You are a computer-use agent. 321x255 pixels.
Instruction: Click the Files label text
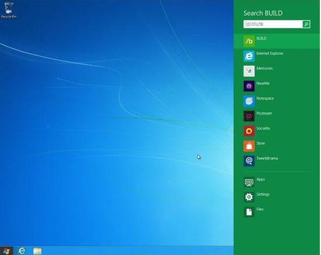tap(260, 209)
